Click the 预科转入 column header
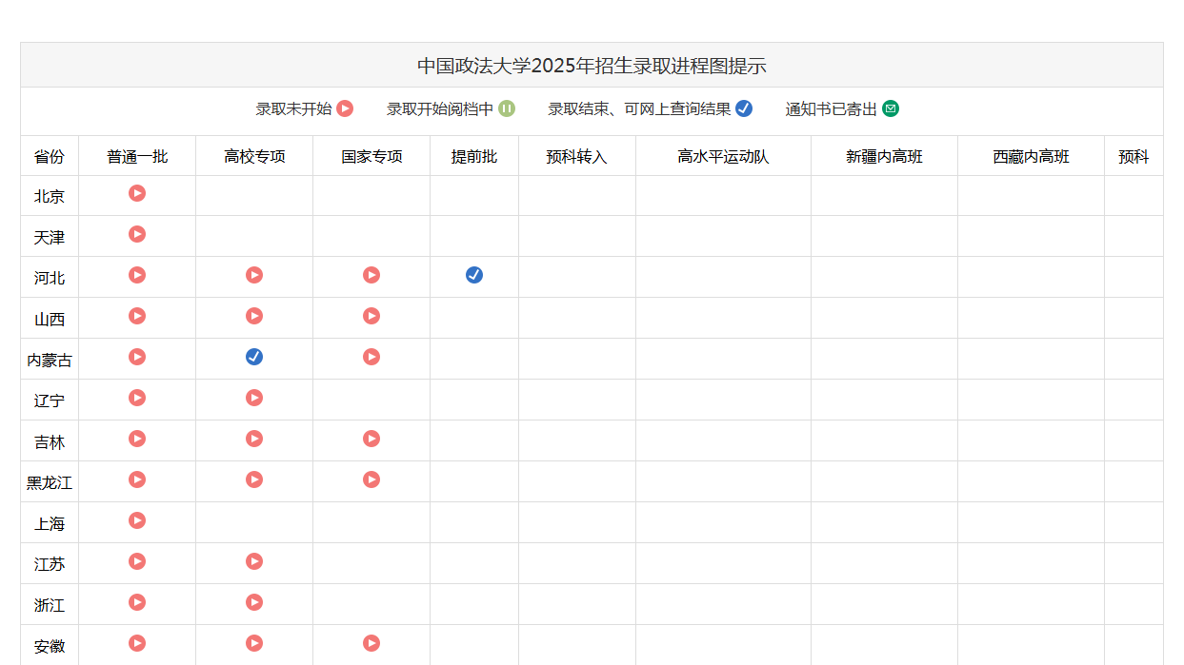Screen dimensions: 1184x665 pos(576,157)
